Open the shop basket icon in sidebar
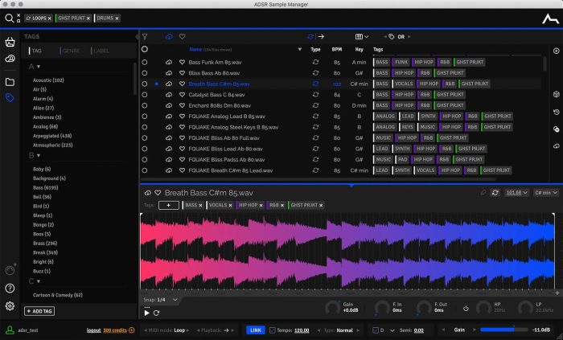This screenshot has height=340, width=563. coord(10,42)
